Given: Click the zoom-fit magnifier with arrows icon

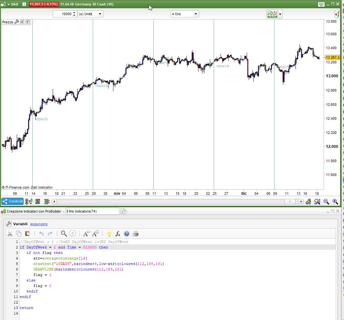Looking at the screenshot, I should [x=317, y=201].
